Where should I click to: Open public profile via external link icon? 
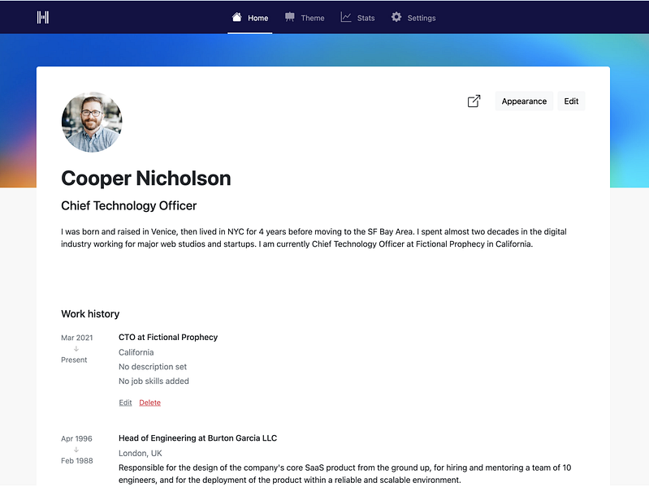pyautogui.click(x=474, y=101)
